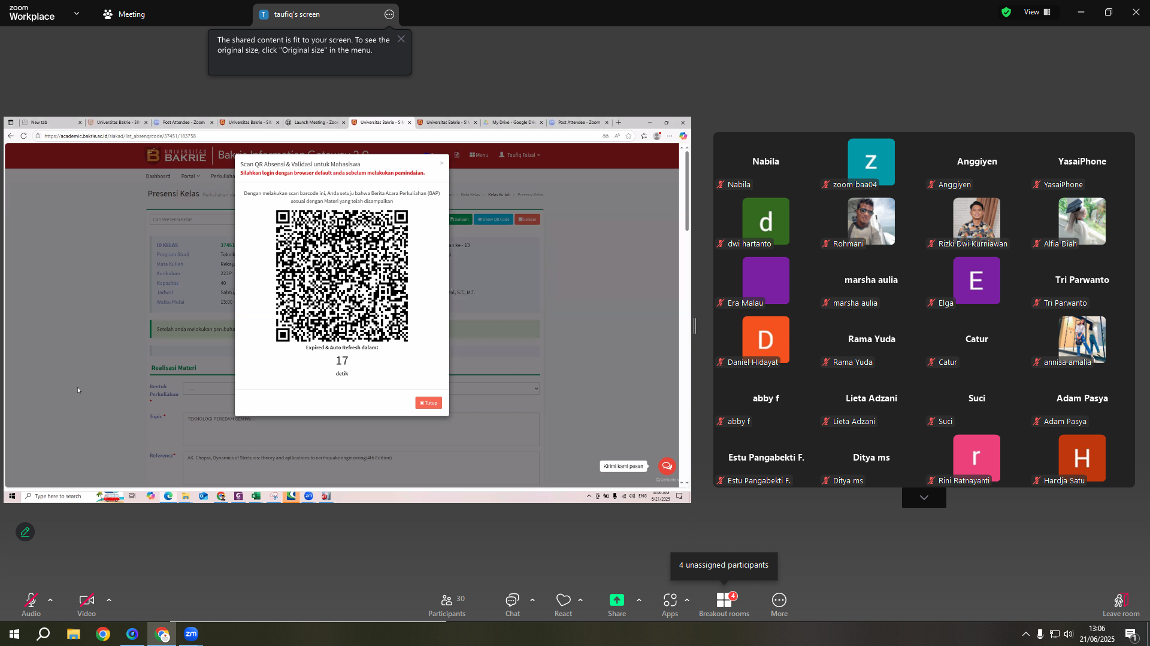Select the Launch Meeting - Zoom tab in shared browser
The image size is (1150, 646).
(x=315, y=122)
